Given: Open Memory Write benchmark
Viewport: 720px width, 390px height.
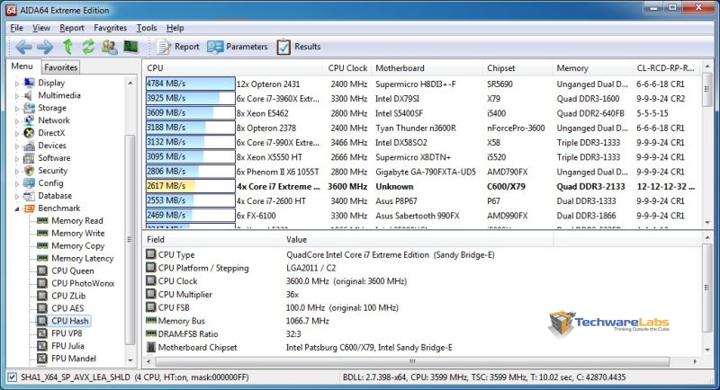Looking at the screenshot, I should pyautogui.click(x=78, y=234).
